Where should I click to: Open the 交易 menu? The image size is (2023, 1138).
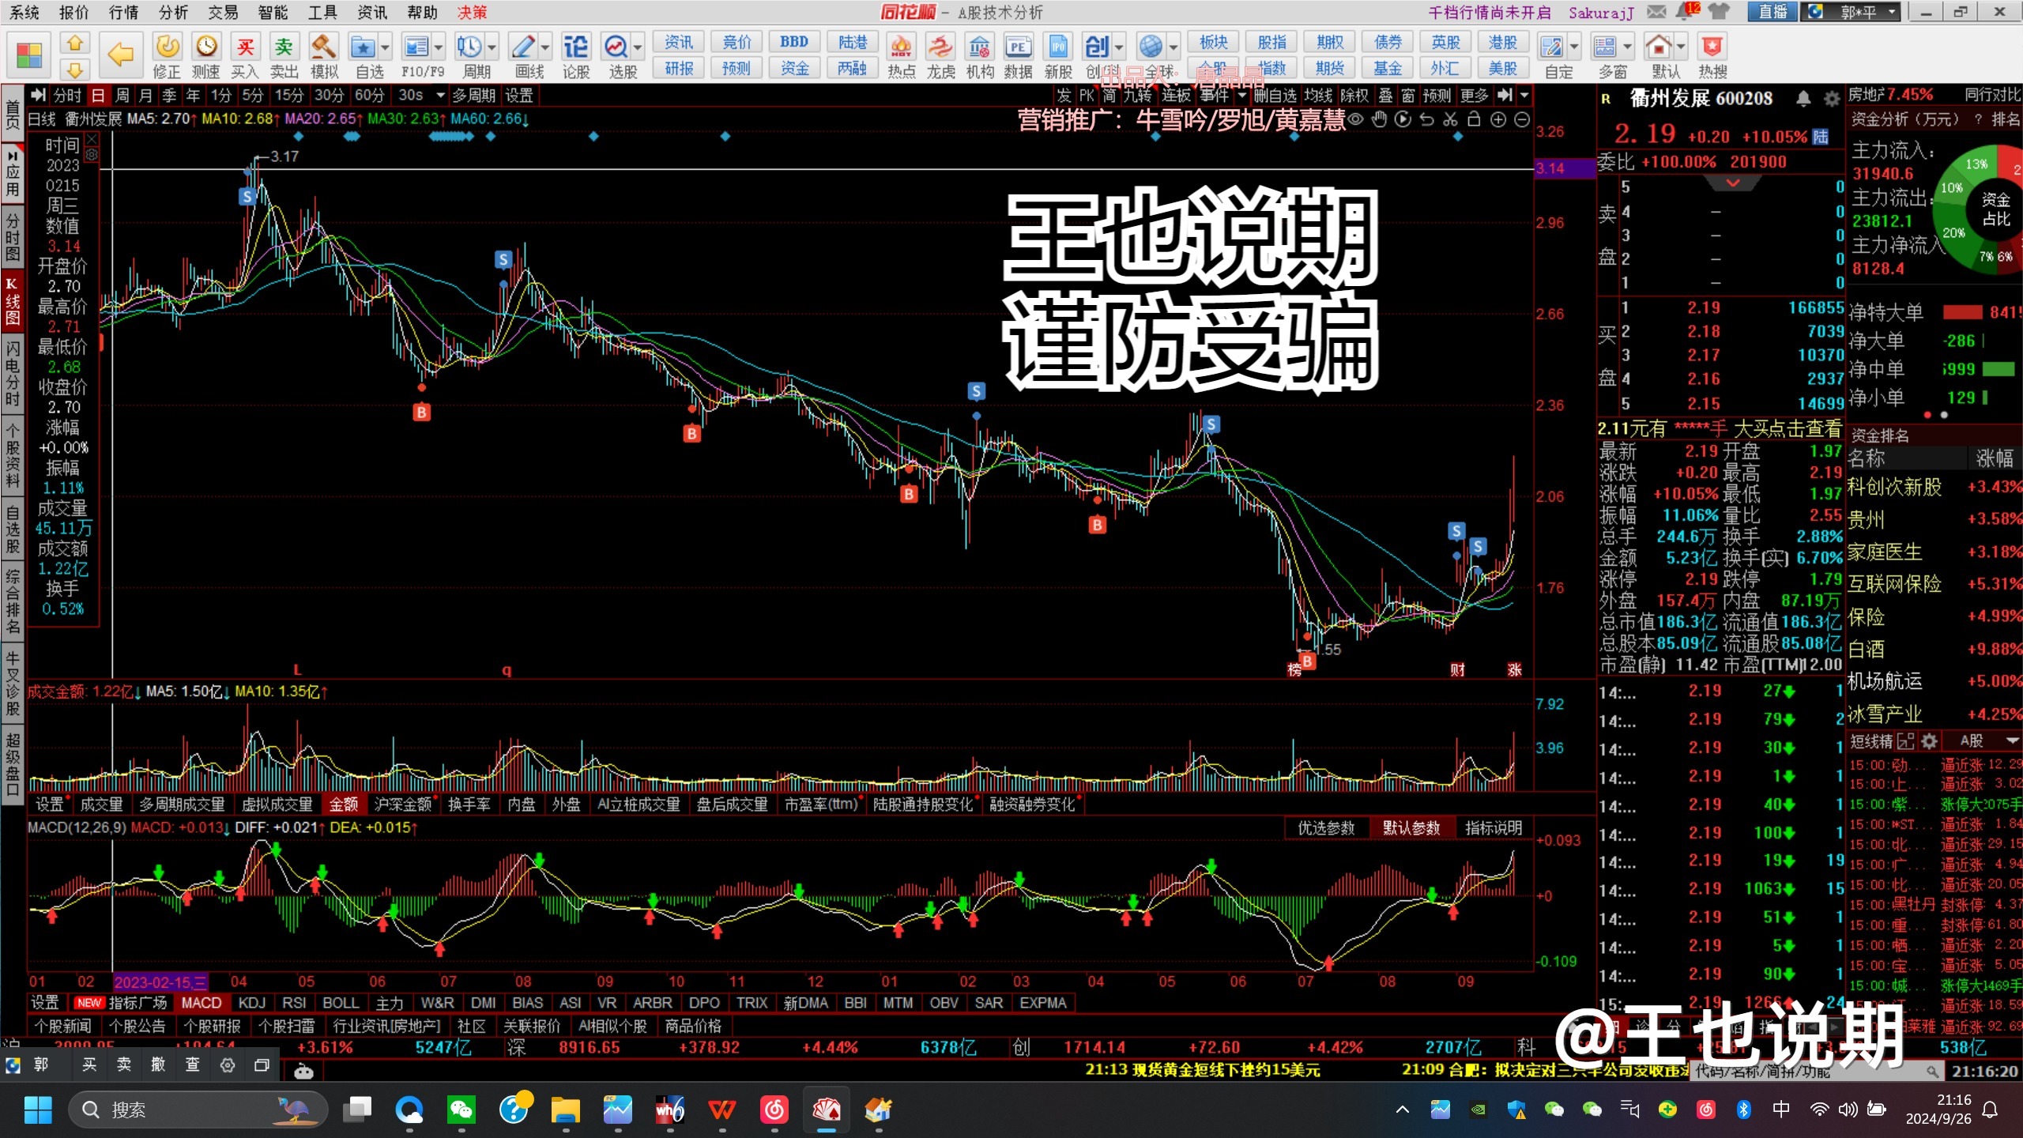223,13
